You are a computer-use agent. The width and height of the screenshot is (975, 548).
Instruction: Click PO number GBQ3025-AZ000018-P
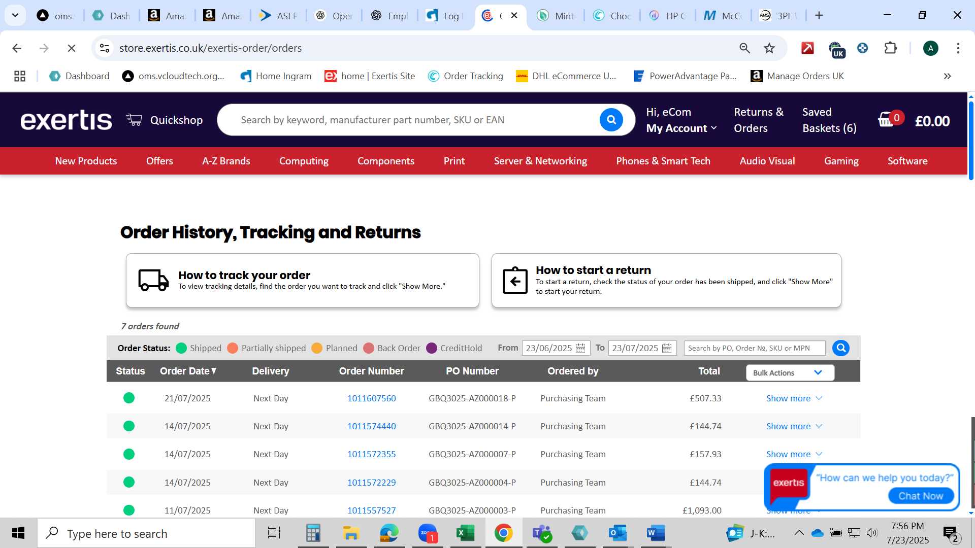tap(472, 398)
